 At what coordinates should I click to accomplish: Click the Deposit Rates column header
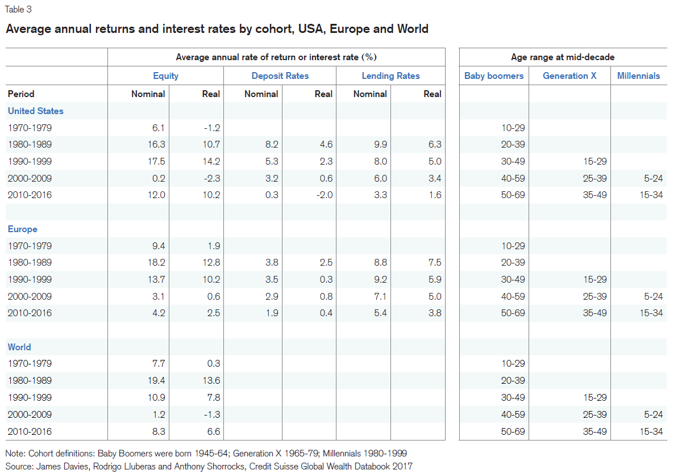point(280,75)
